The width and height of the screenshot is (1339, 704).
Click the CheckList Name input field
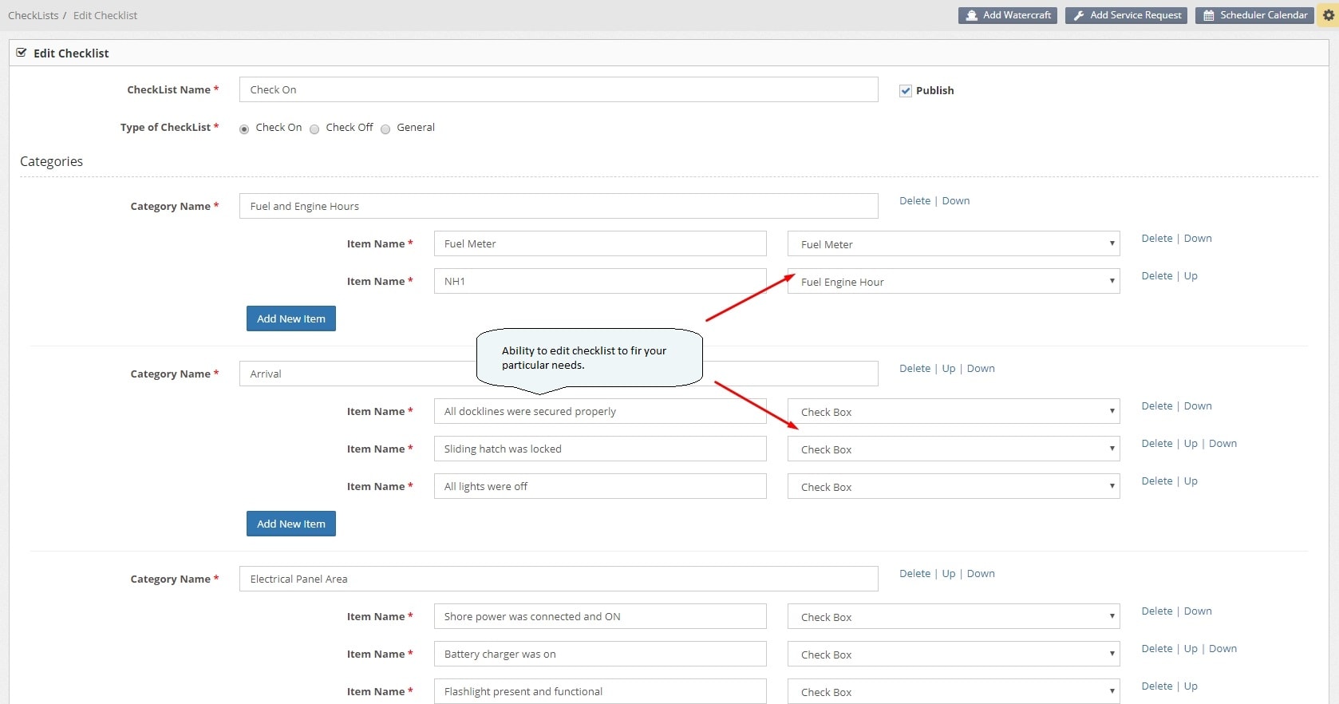click(x=558, y=90)
